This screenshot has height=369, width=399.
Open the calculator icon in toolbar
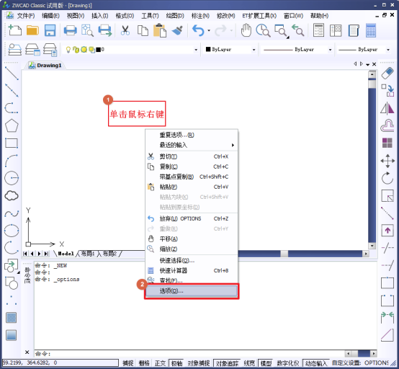(371, 30)
